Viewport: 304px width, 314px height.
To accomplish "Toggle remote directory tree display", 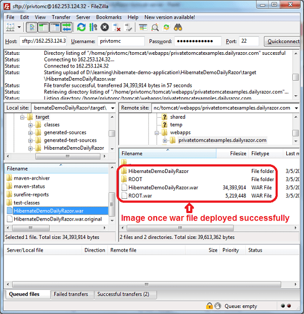I will (x=55, y=27).
